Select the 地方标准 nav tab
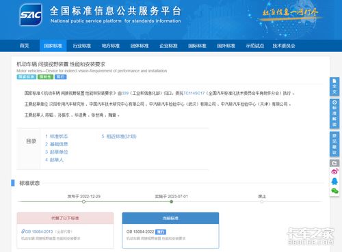This screenshot has height=252, width=342. [x=111, y=46]
